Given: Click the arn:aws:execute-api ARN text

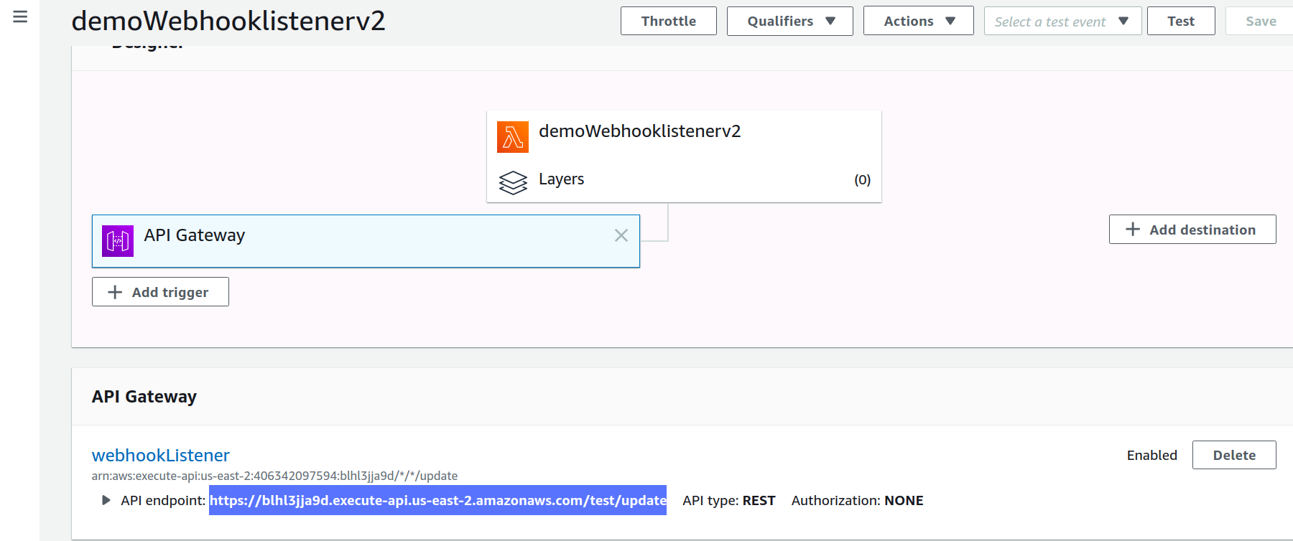Looking at the screenshot, I should coord(274,476).
